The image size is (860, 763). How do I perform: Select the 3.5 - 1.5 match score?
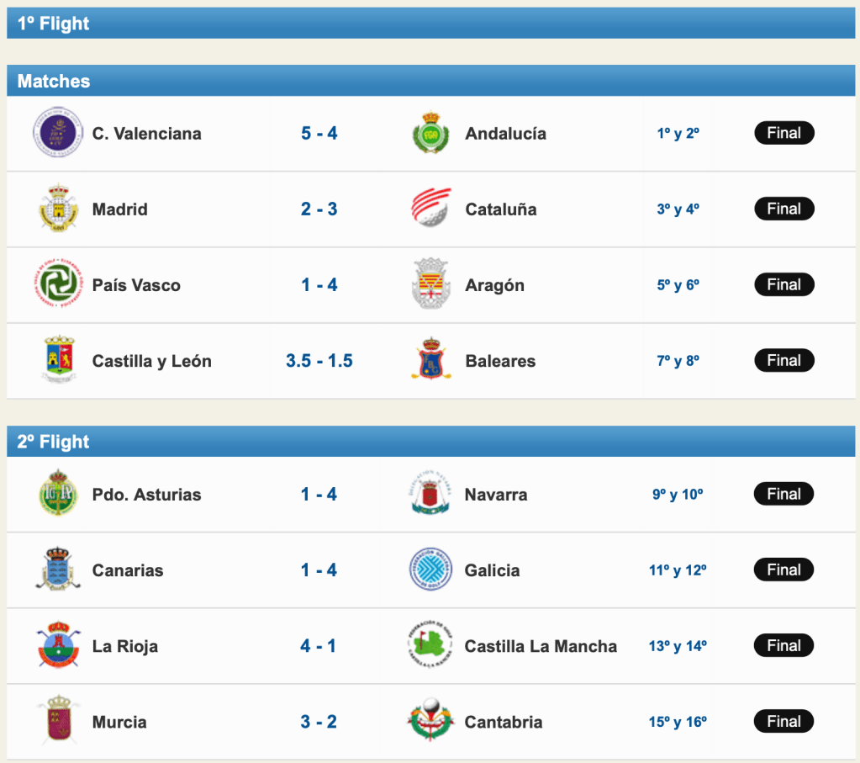pos(319,361)
